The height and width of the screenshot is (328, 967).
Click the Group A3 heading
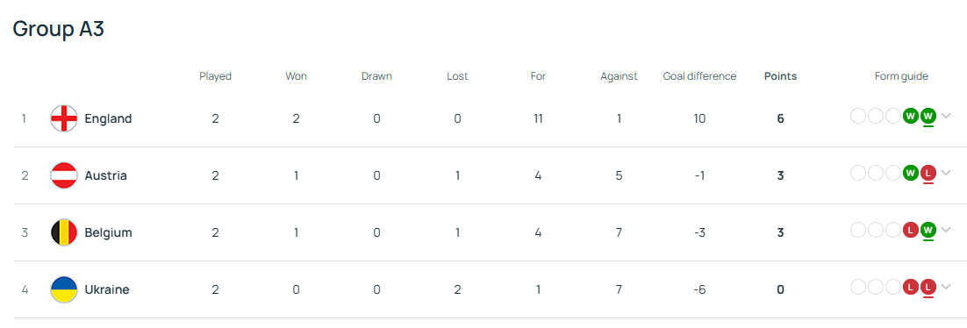(59, 29)
